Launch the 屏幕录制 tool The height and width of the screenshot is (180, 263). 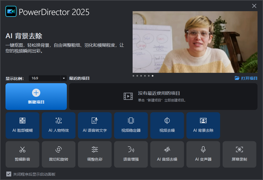click(239, 154)
